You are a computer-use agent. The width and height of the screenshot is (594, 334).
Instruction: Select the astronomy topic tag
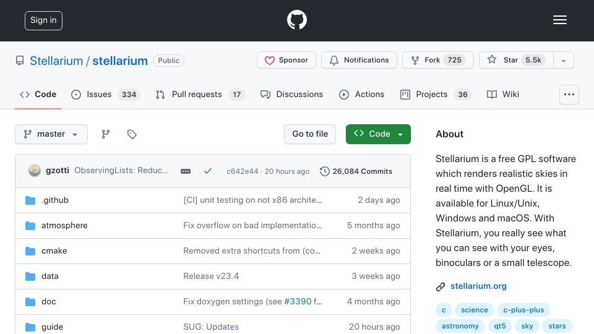tap(460, 326)
